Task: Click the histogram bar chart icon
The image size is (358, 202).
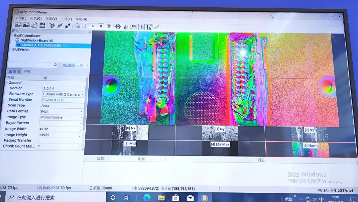Action: pos(126,27)
